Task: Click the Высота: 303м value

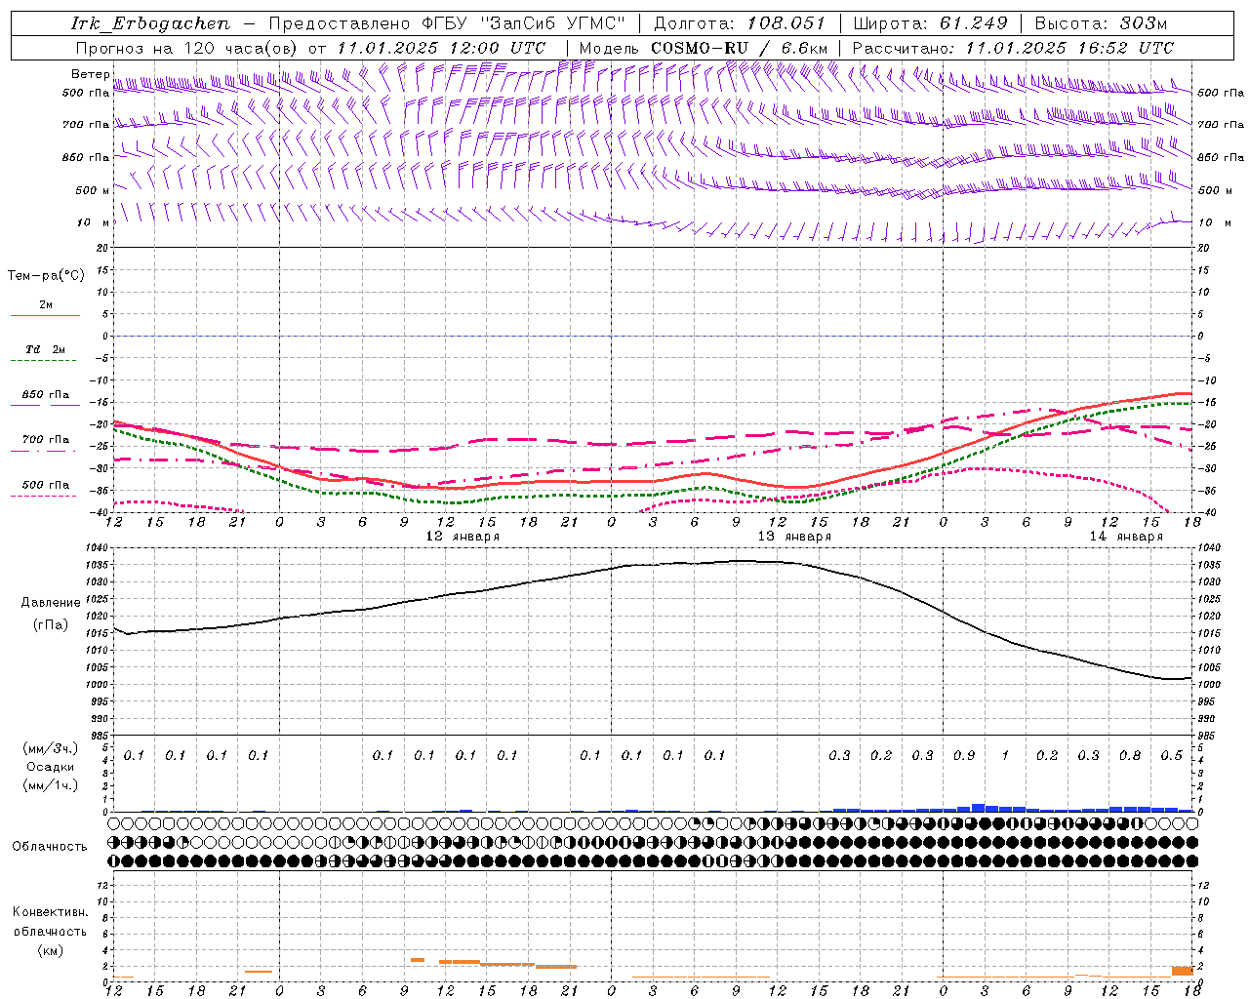Action: (x=1101, y=23)
